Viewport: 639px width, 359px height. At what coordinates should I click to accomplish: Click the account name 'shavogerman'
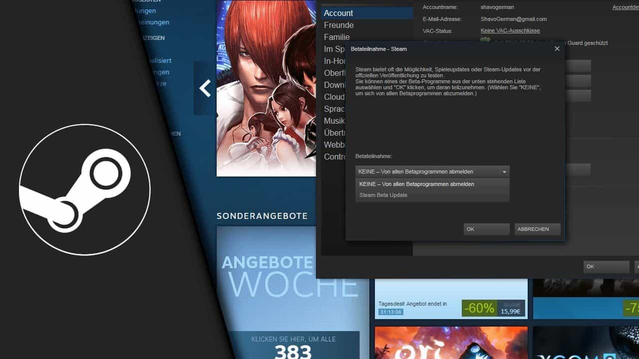coord(497,7)
